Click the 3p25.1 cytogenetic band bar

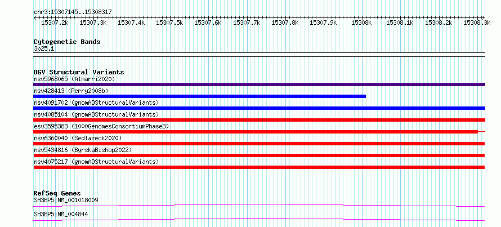[259, 55]
